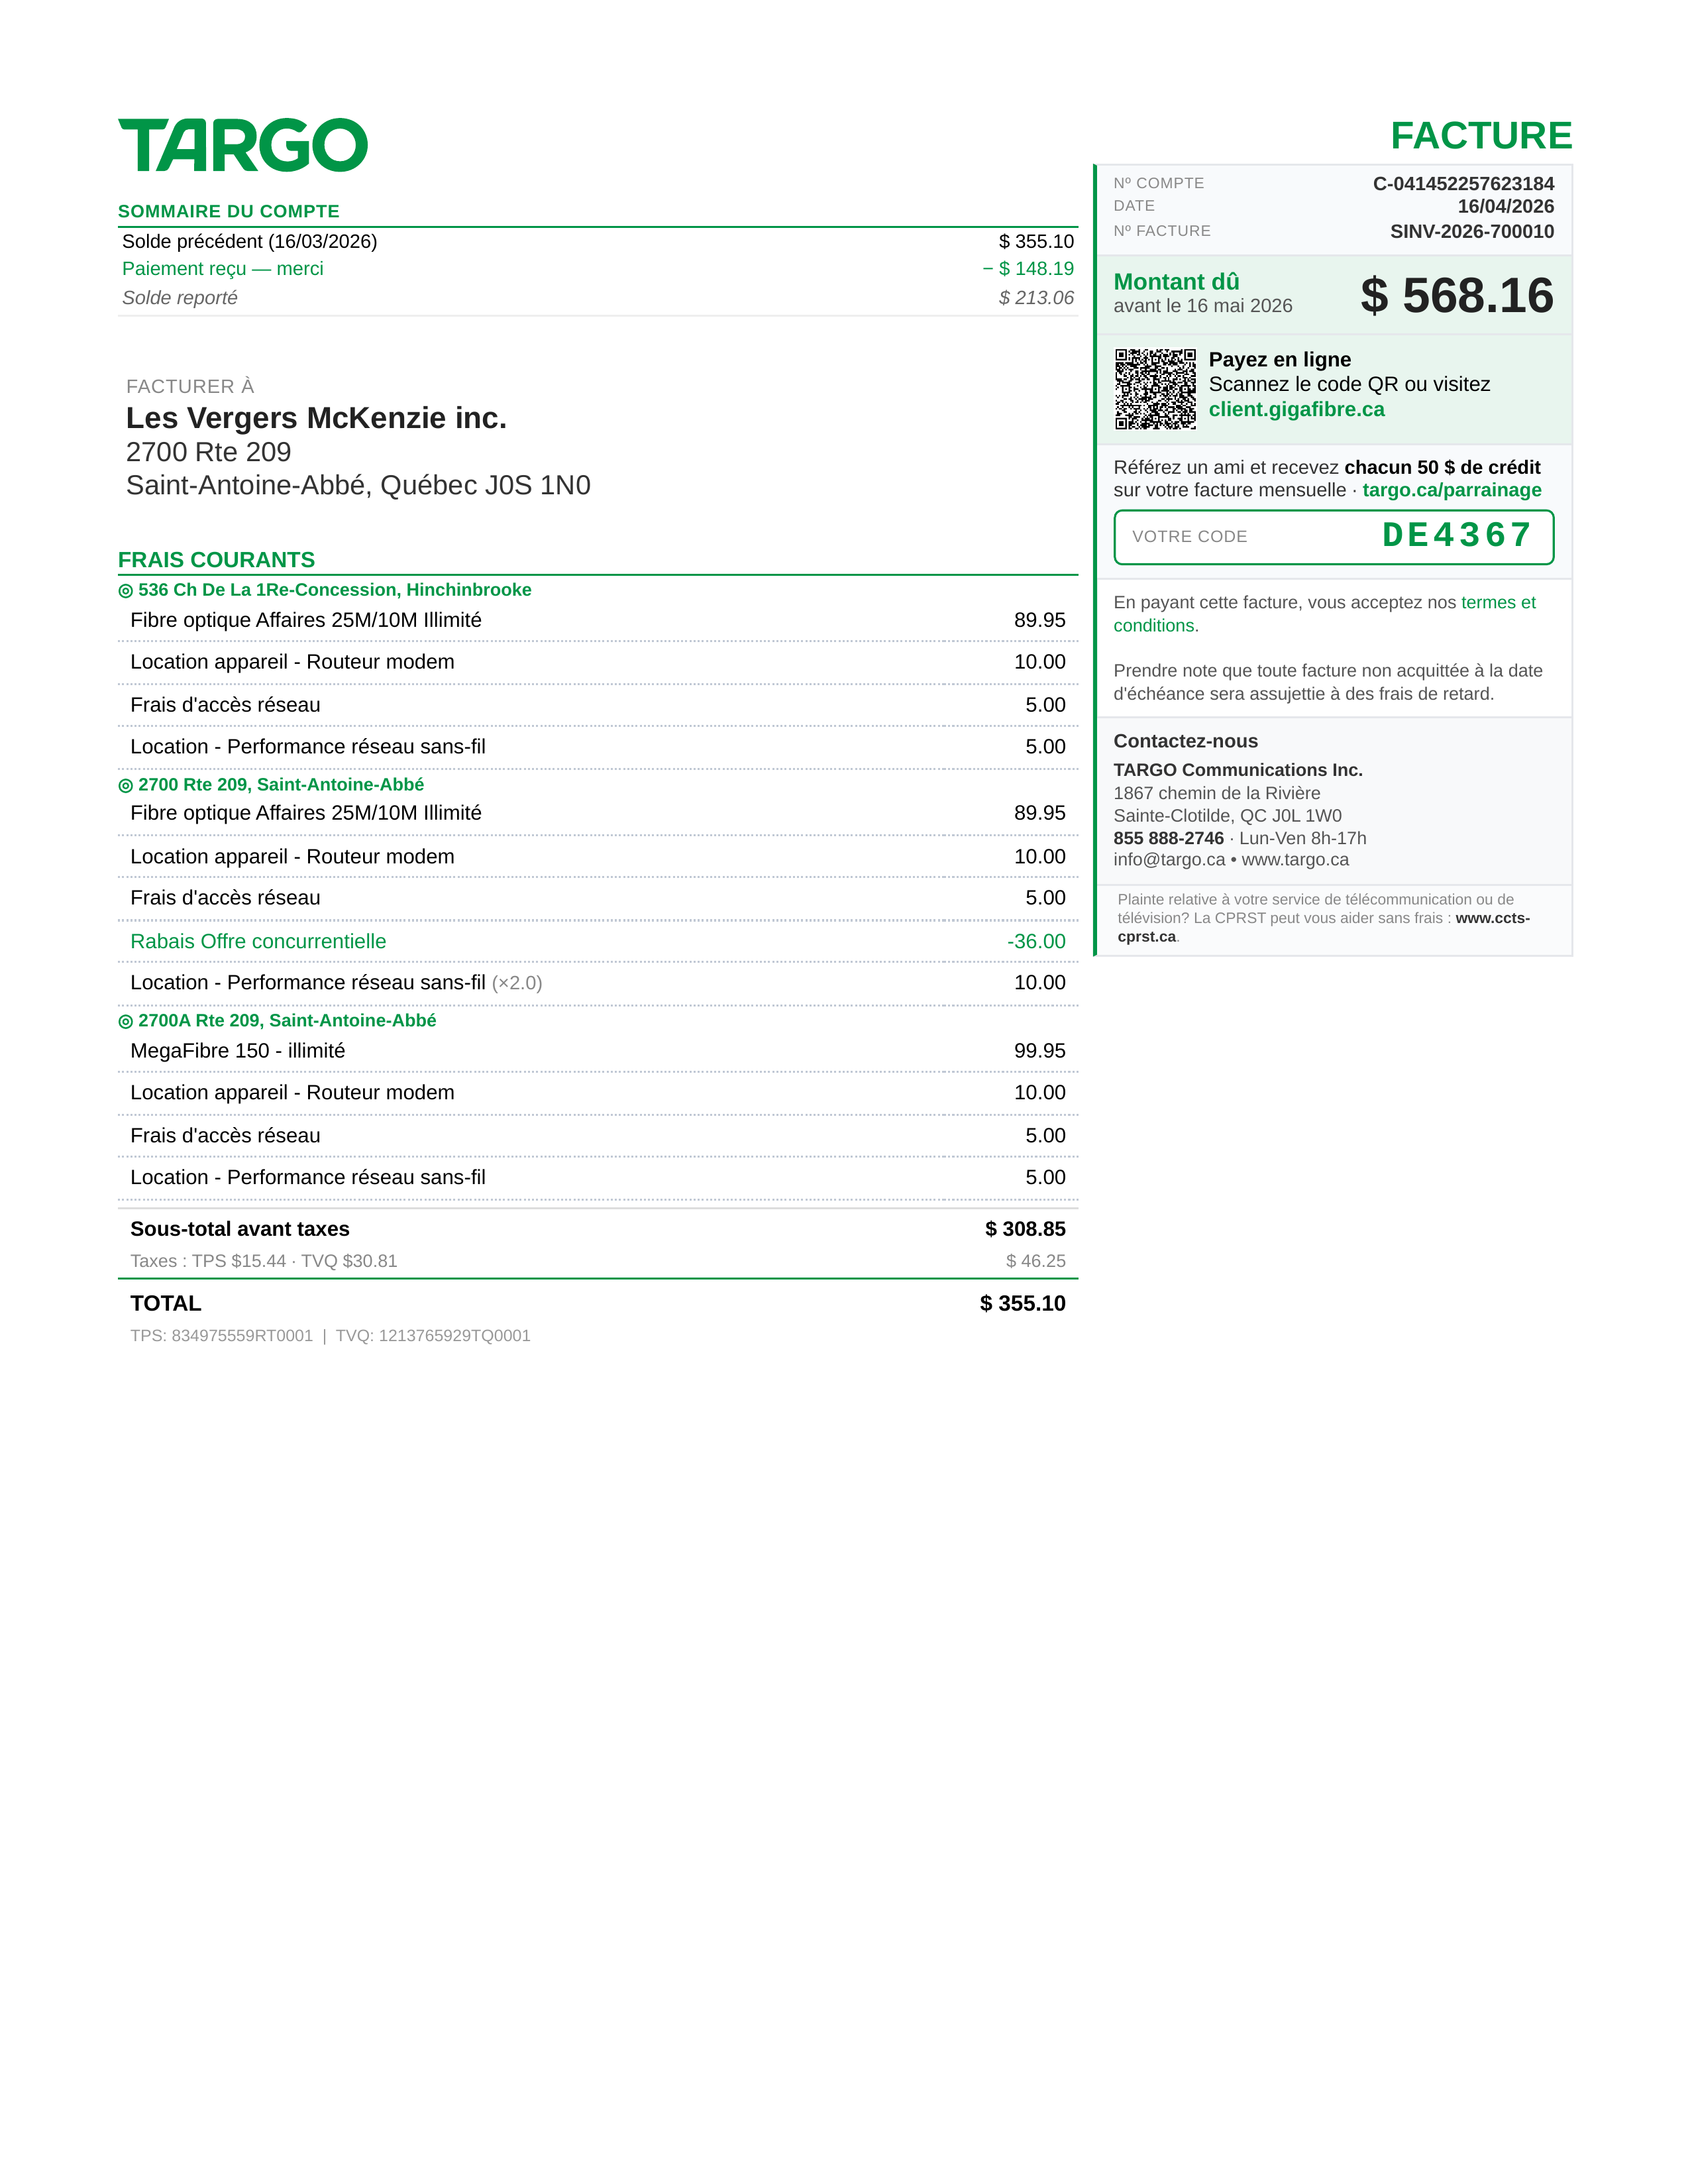The height and width of the screenshot is (2184, 1692).
Task: Click location icon beside 536 Ch De La 1Re-Concession
Action: (126, 591)
